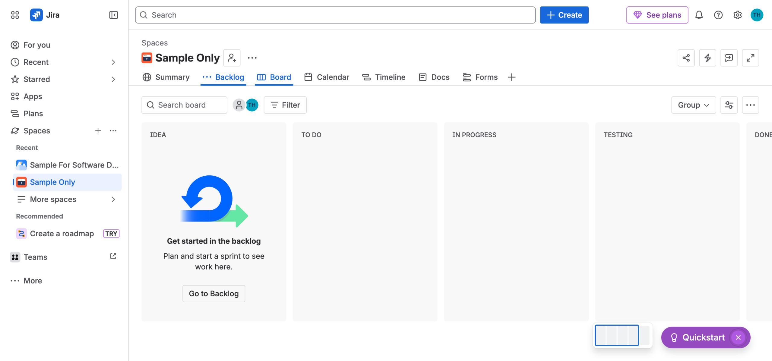Open the automation lightning bolt icon
This screenshot has width=772, height=361.
tap(707, 58)
